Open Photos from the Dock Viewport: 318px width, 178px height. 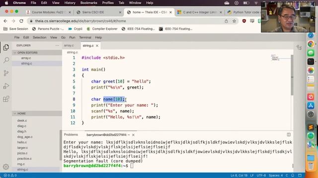pyautogui.click(x=311, y=70)
